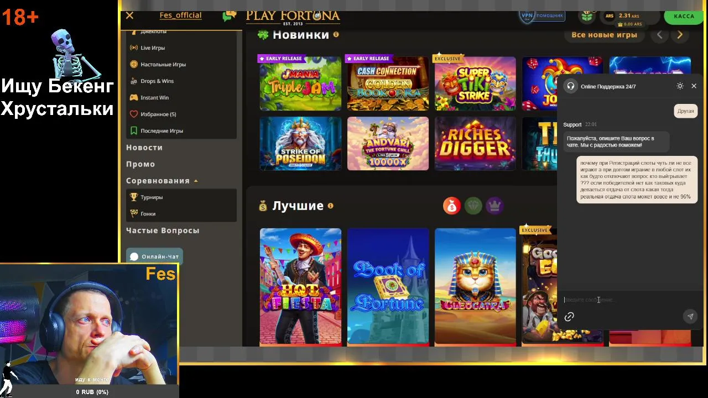Viewport: 708px width, 398px height.
Task: Click the Гонки icon
Action: click(x=134, y=213)
